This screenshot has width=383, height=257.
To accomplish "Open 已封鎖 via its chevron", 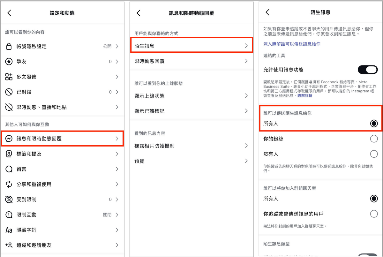I will tap(117, 92).
